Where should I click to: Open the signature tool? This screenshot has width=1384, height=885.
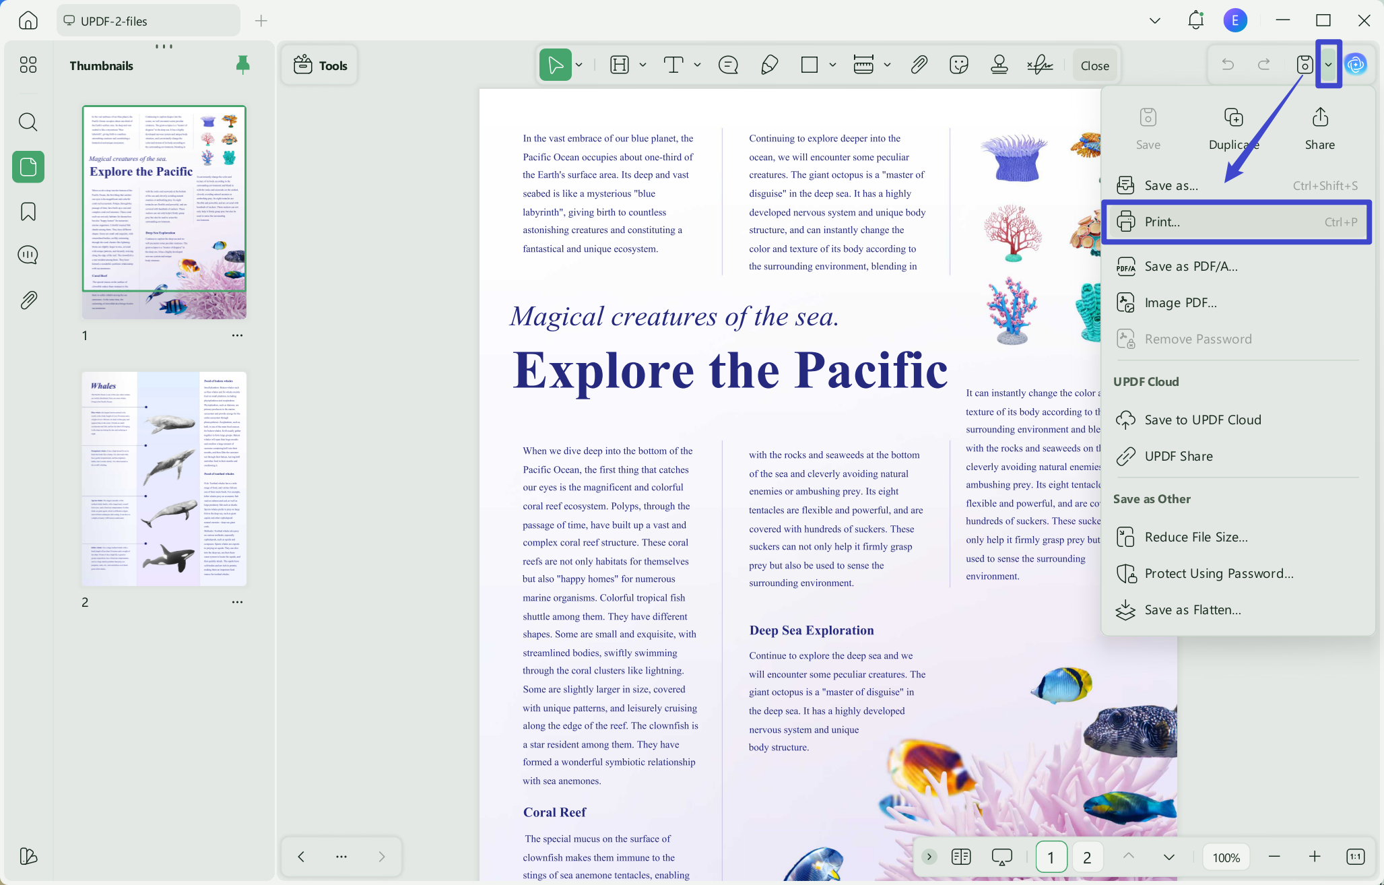click(1040, 65)
